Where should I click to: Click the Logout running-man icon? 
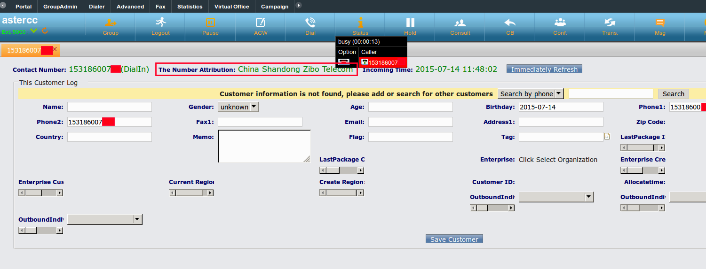[160, 23]
